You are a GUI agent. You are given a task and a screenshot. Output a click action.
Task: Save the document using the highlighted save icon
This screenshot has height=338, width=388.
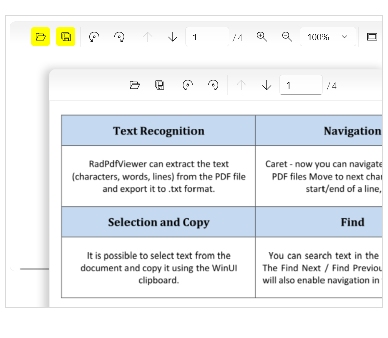coord(66,37)
